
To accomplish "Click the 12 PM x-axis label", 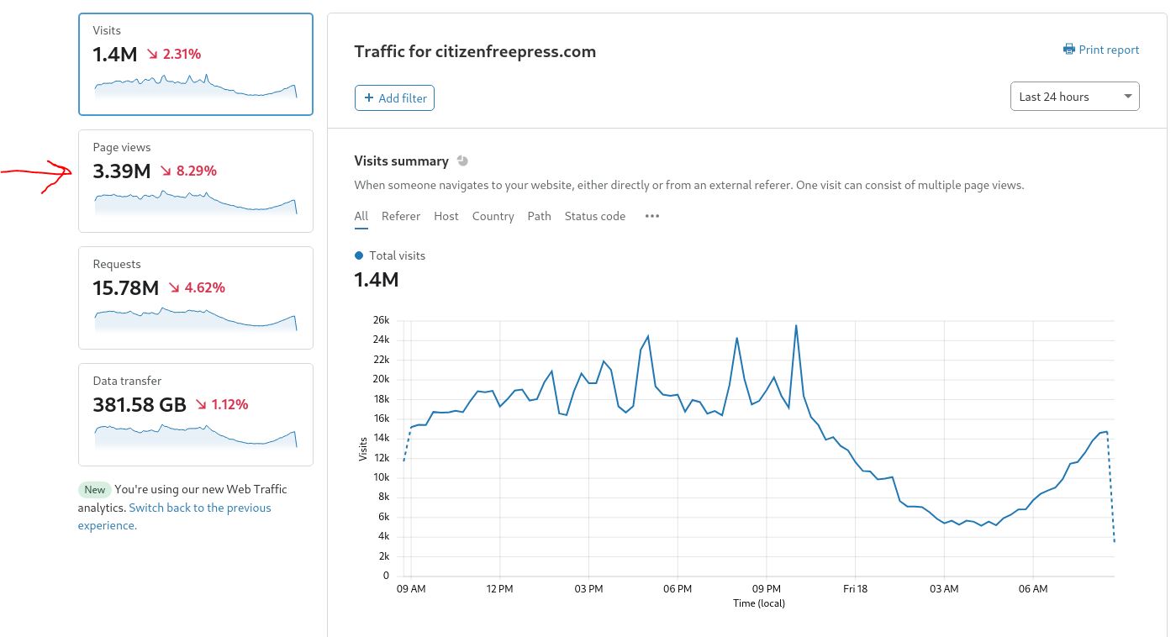I will [x=499, y=589].
